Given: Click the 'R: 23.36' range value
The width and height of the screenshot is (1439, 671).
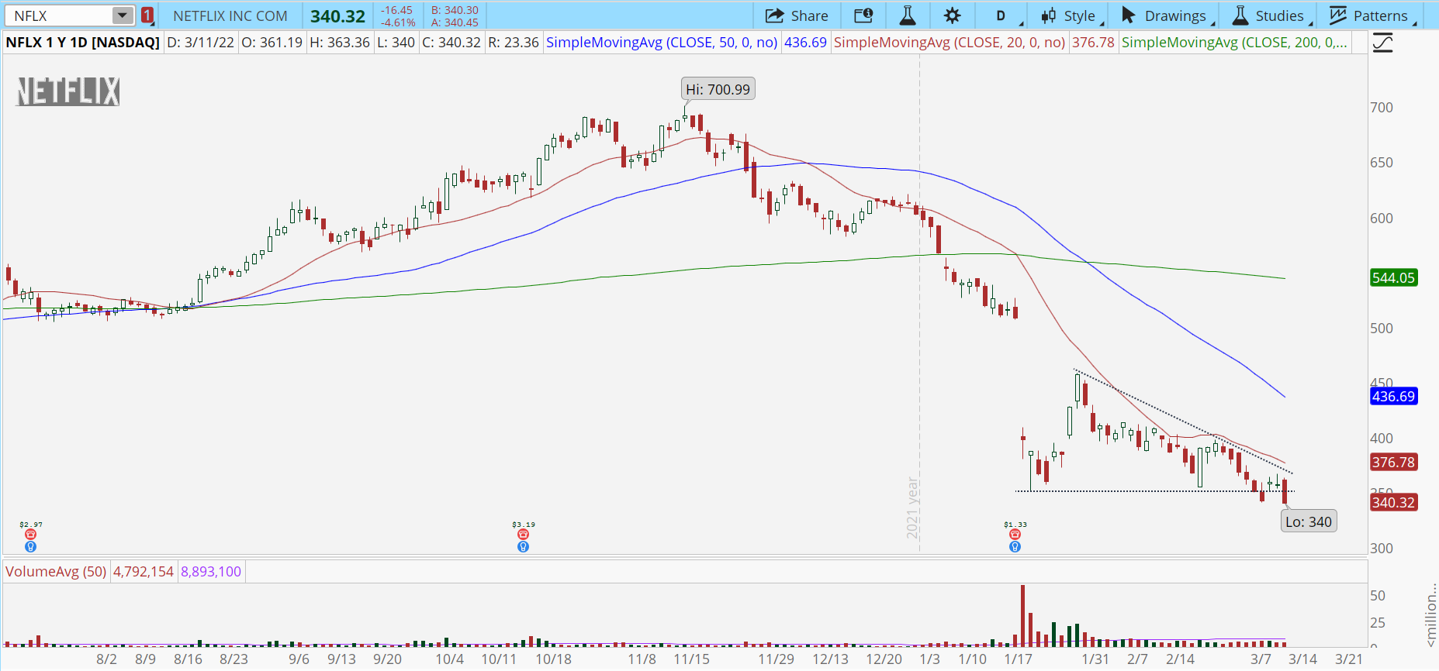Looking at the screenshot, I should coord(514,42).
